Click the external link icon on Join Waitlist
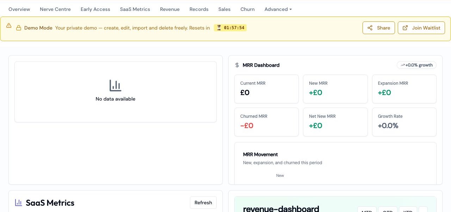This screenshot has height=212, width=451. (405, 28)
